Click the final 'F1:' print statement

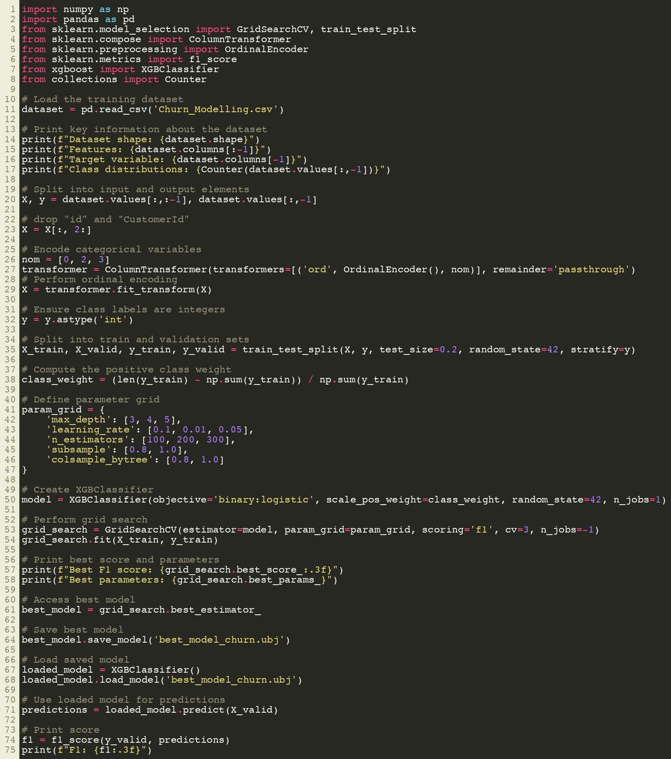click(88, 750)
